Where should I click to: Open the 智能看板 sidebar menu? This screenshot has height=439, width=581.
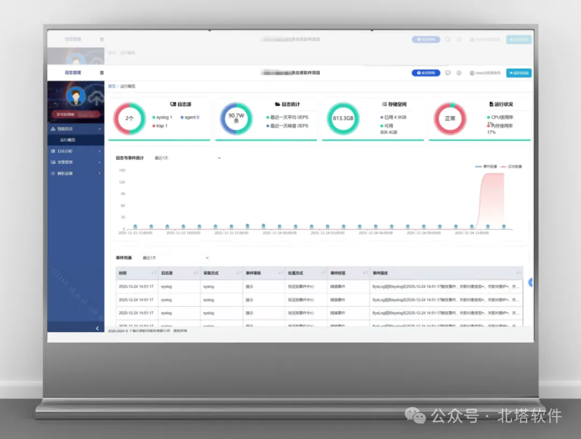coord(76,129)
